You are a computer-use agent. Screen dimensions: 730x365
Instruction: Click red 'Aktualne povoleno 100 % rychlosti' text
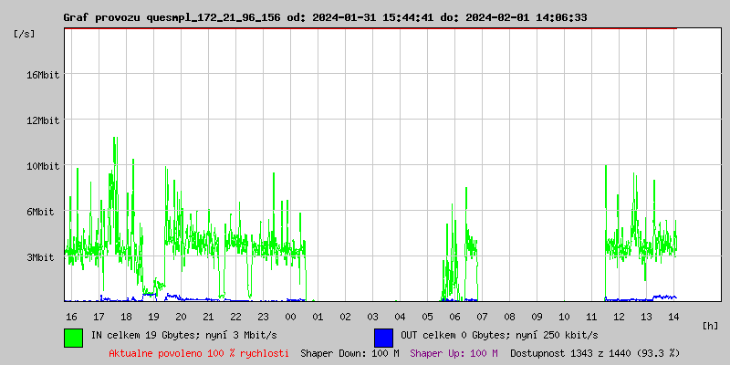click(x=199, y=352)
